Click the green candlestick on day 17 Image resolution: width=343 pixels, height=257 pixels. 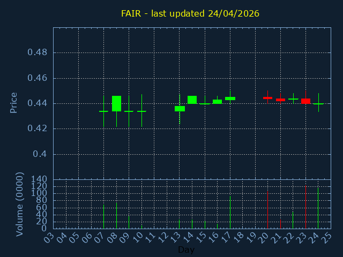click(x=230, y=99)
